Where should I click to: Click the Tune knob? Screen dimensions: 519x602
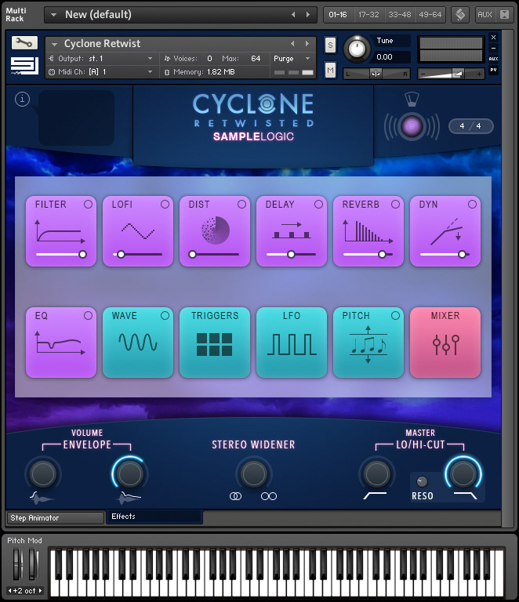[x=357, y=49]
